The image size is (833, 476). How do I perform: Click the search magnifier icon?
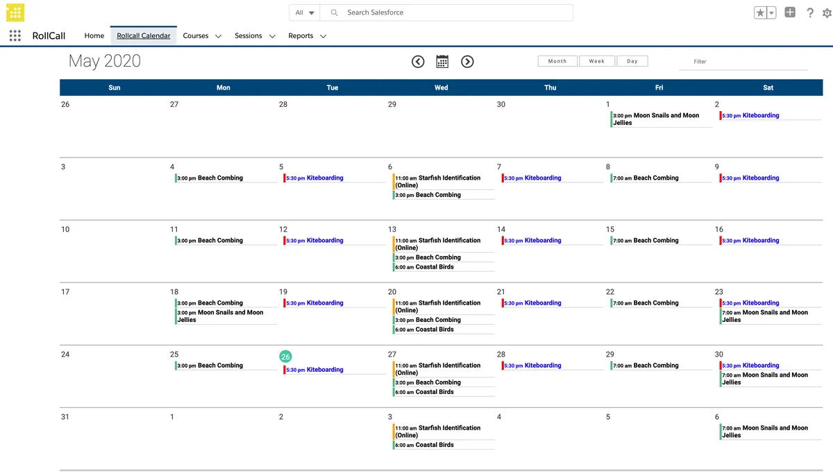[335, 12]
